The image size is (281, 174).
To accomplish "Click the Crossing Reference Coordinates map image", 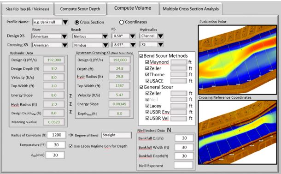I will 237,132.
